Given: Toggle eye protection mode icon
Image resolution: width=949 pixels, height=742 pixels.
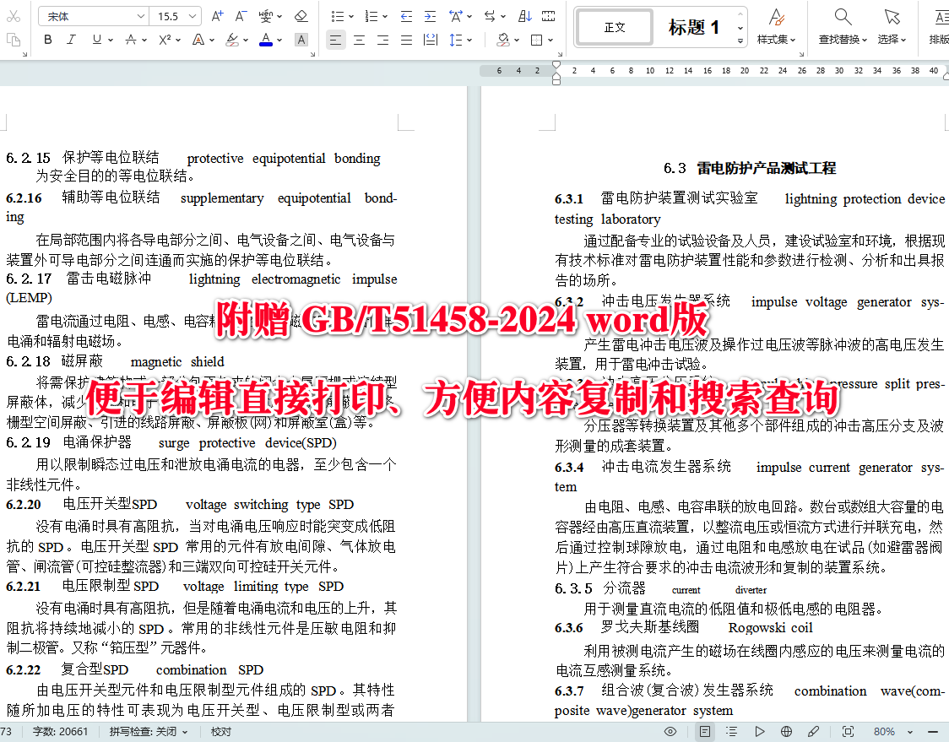Looking at the screenshot, I should 670,732.
